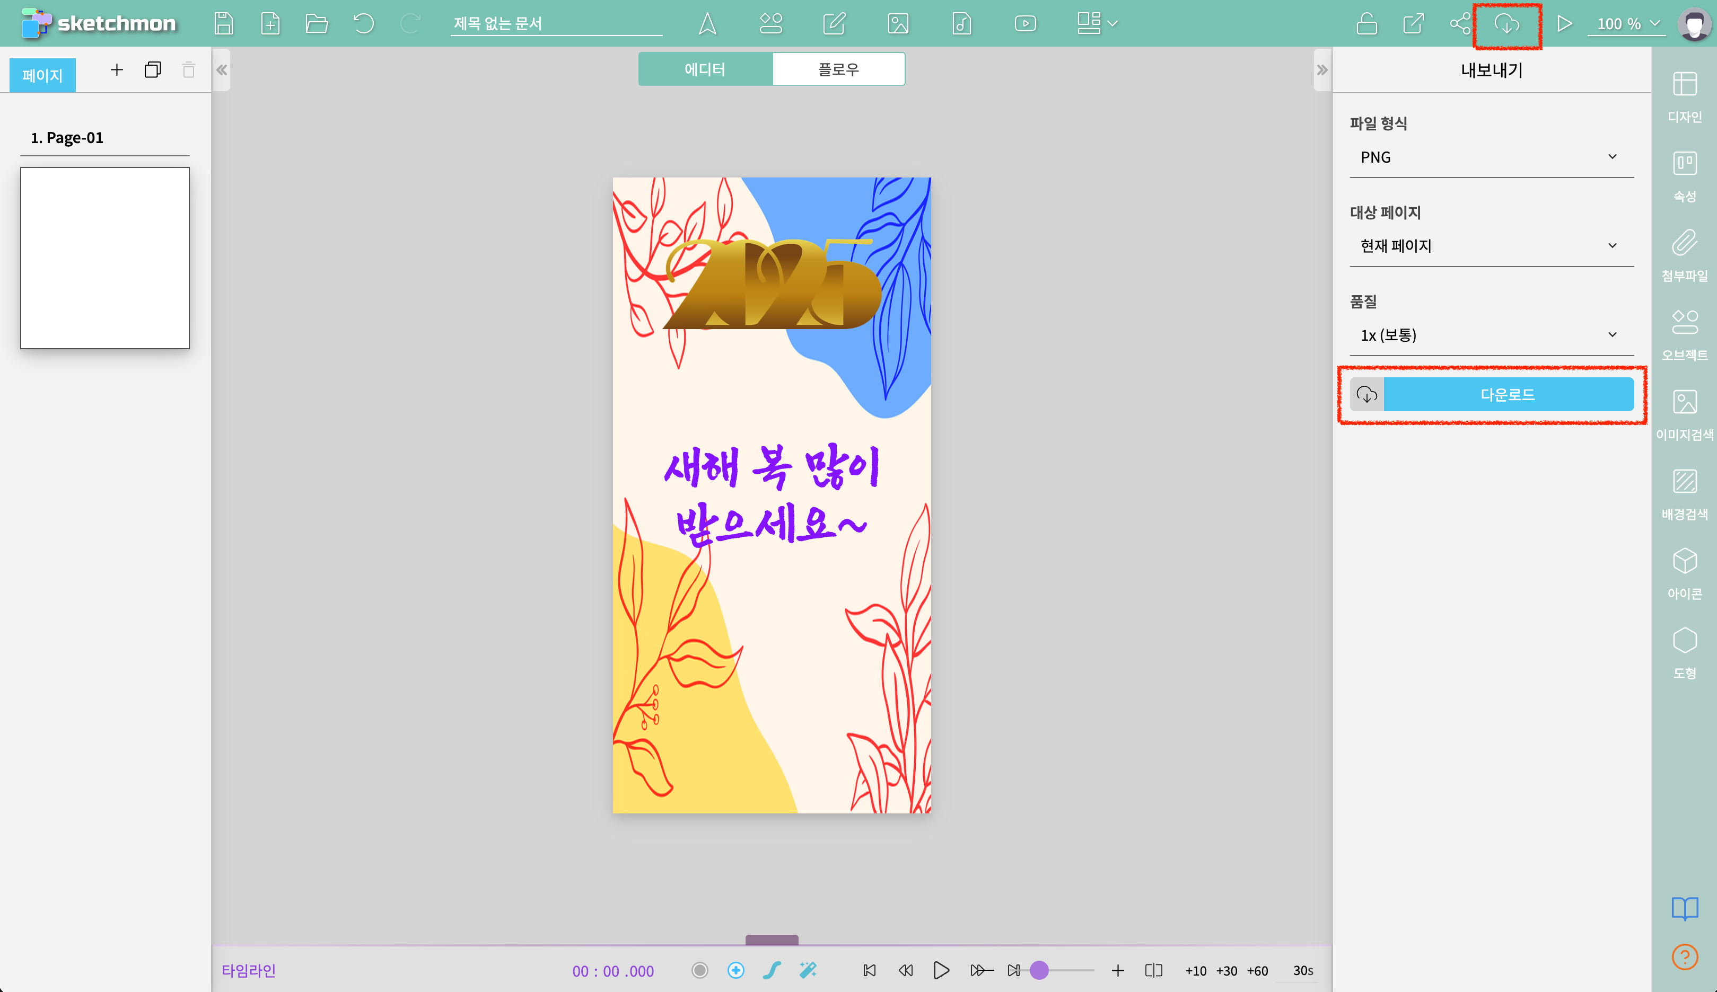The image size is (1717, 992).
Task: Click the save document icon
Action: [223, 24]
